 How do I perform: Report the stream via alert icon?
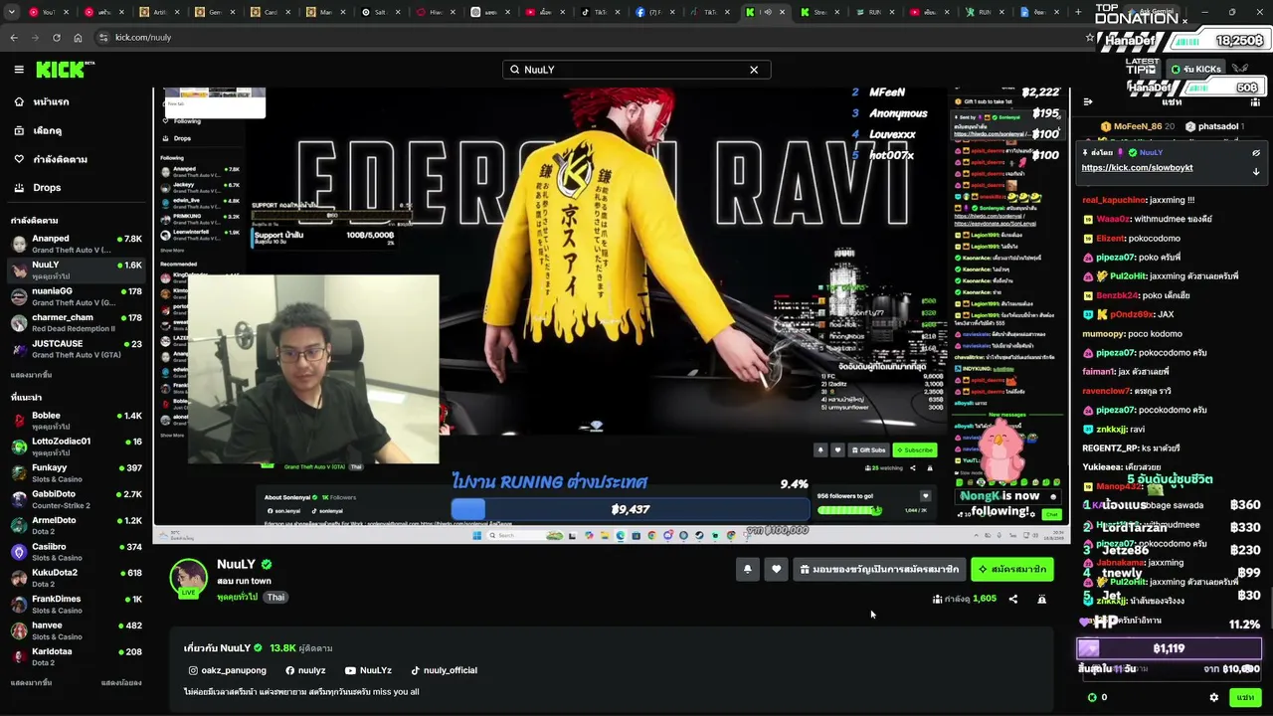pos(1041,600)
